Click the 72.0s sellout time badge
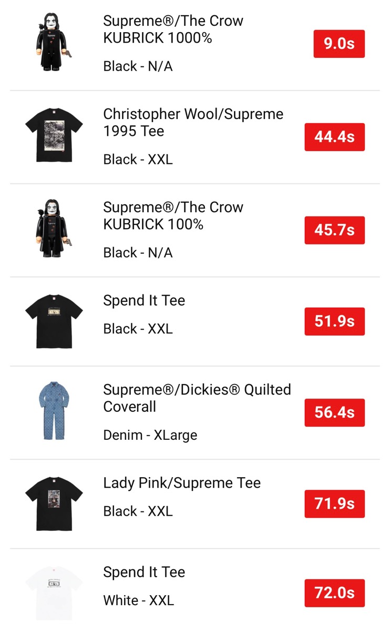390x632 pixels. pyautogui.click(x=334, y=593)
